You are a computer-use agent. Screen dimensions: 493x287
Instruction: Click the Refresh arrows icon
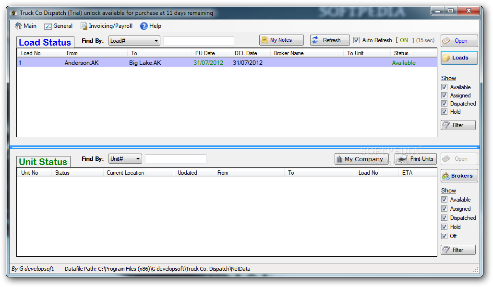point(315,40)
